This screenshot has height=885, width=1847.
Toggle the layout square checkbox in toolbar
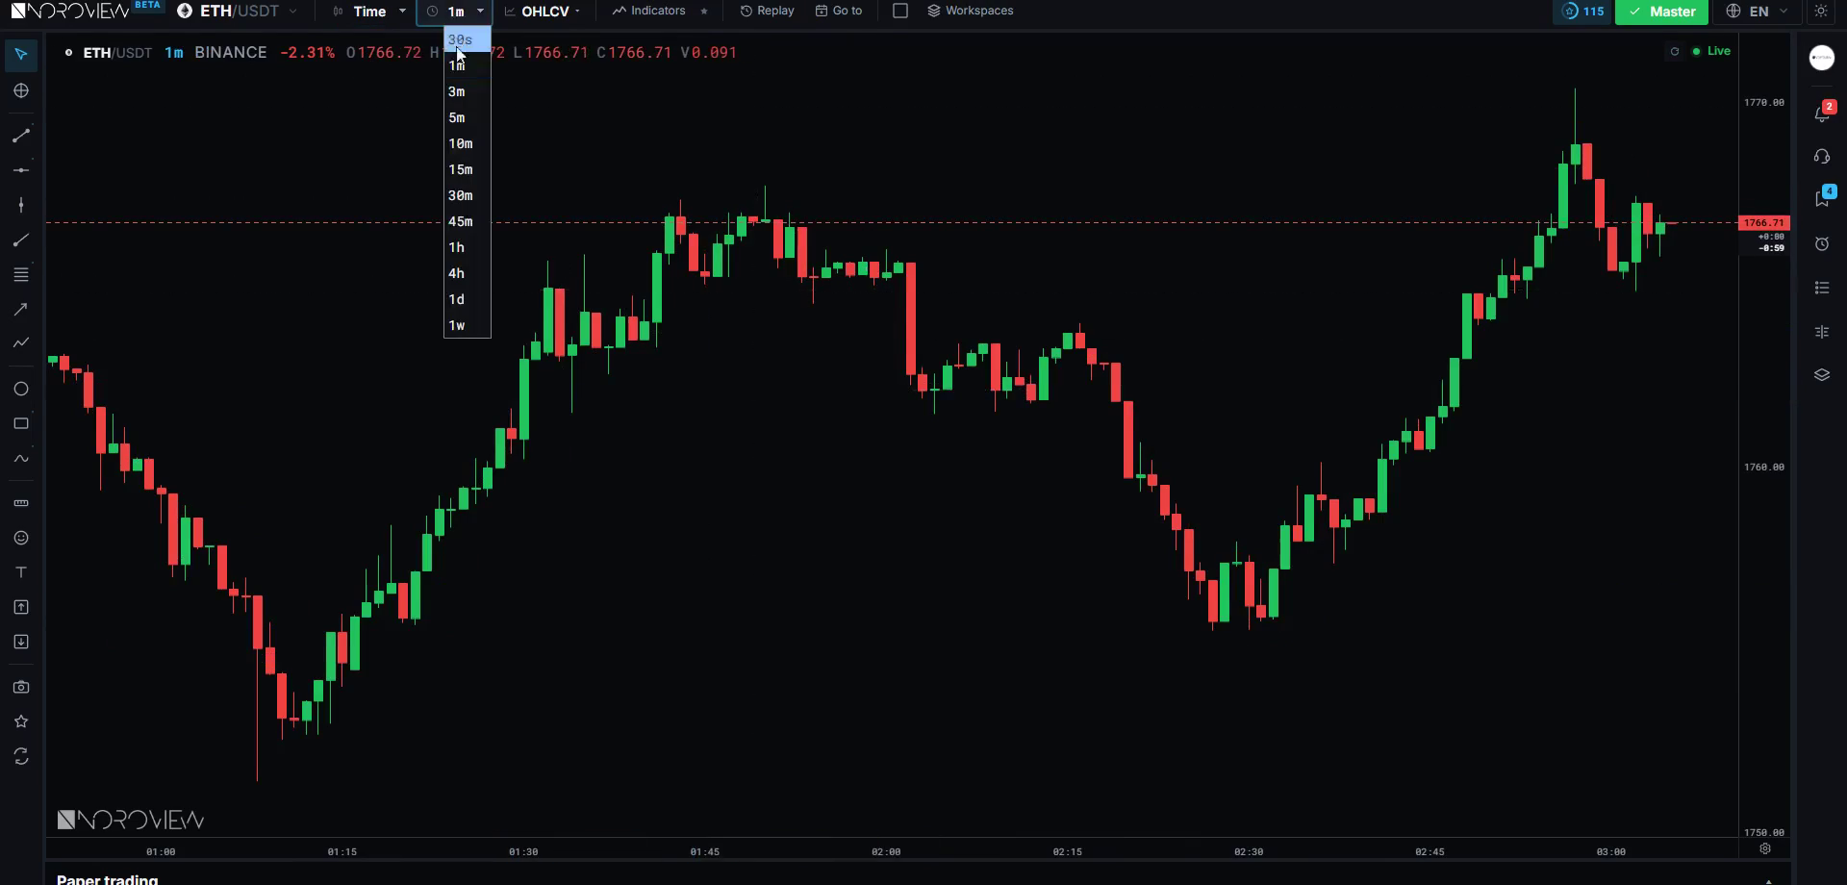(900, 11)
